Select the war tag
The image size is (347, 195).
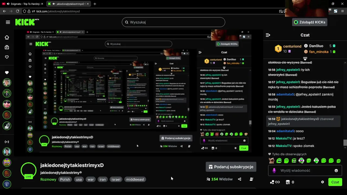pos(91,179)
